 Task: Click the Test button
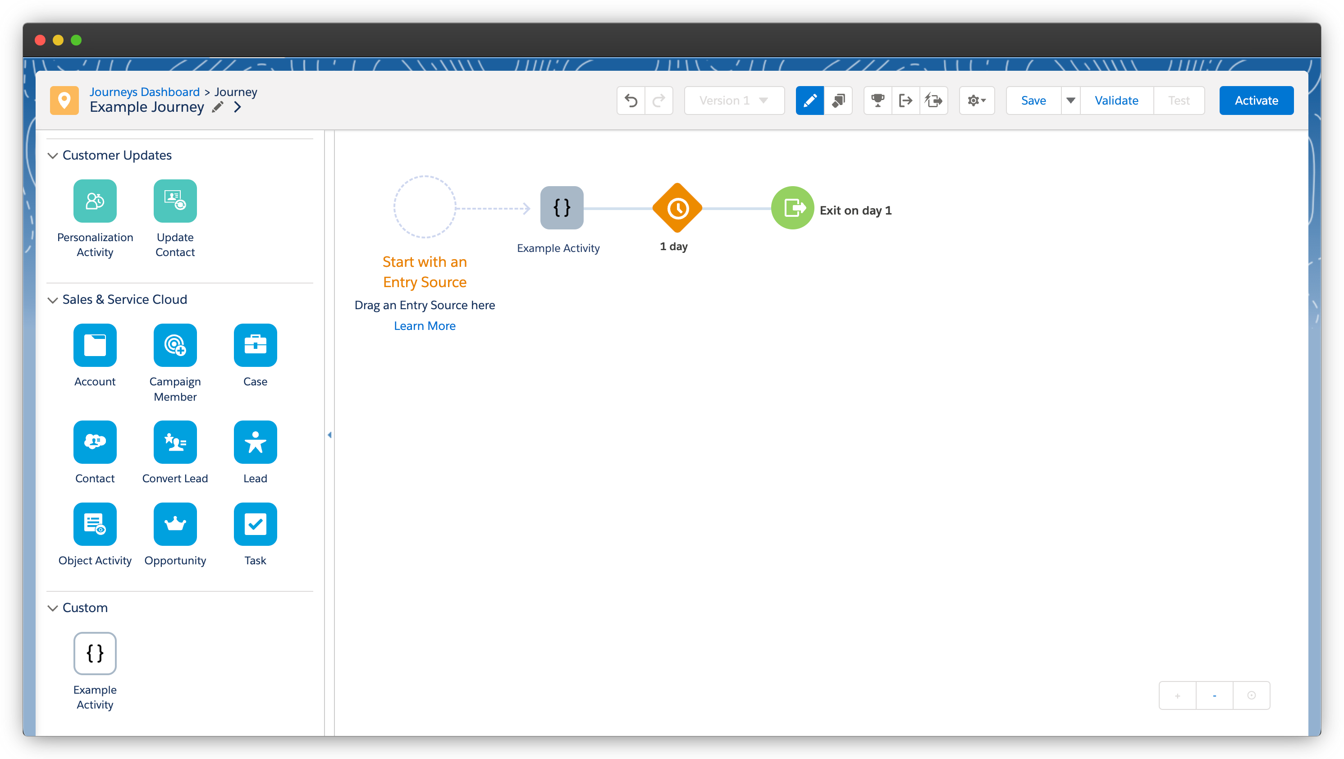1179,100
